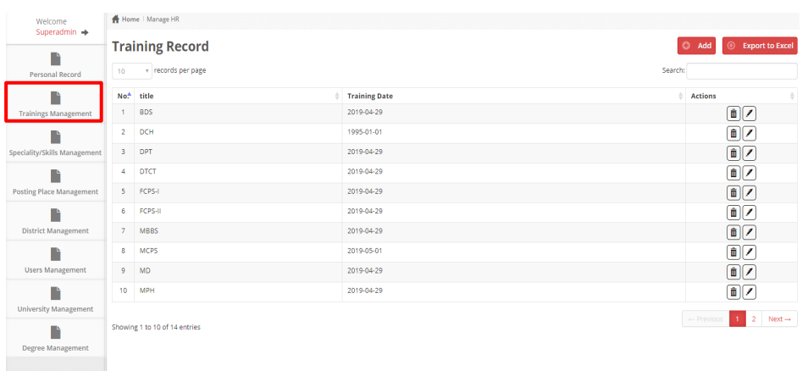Viewport: 808px width, 371px height.
Task: Sort table by title column
Action: click(x=237, y=96)
